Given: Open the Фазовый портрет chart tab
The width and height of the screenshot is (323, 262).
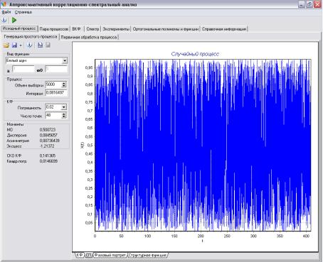Looking at the screenshot, I should pos(110,255).
